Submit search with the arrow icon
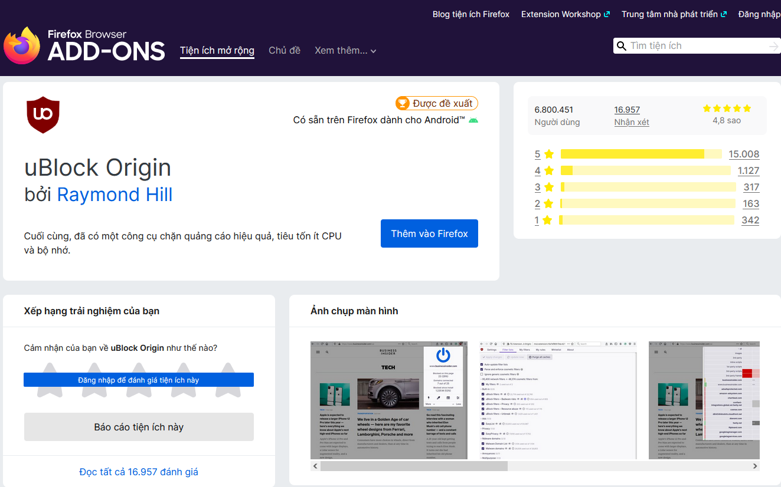The image size is (781, 487). click(x=774, y=46)
